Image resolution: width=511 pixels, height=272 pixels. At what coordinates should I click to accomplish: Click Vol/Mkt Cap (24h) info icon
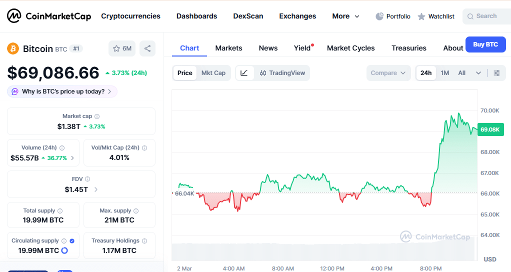coord(144,148)
